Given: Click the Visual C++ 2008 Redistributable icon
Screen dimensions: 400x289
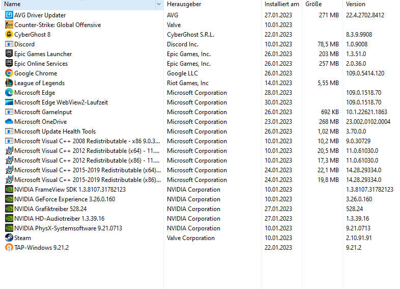Looking at the screenshot, I should (x=9, y=141).
